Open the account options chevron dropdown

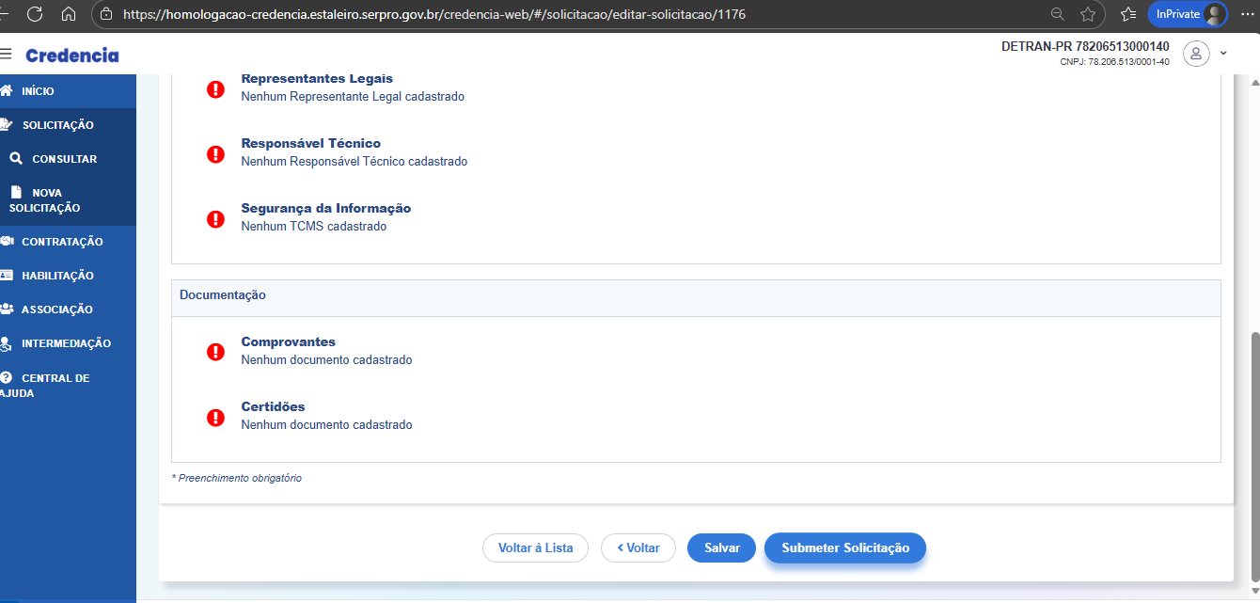1223,55
